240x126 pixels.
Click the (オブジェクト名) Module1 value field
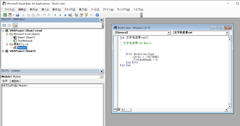(61, 86)
